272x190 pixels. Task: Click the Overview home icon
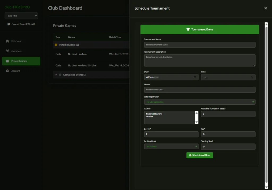(7, 41)
